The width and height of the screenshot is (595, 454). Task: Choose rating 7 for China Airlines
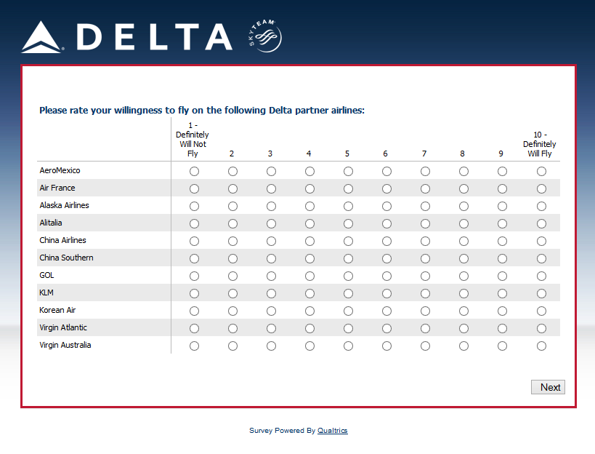click(x=425, y=242)
